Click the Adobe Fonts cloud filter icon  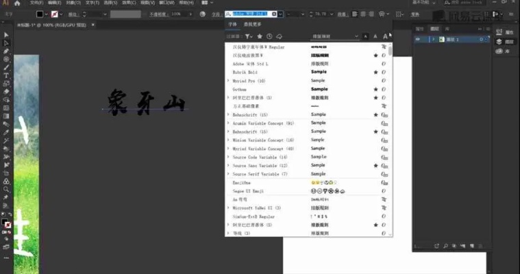[279, 36]
